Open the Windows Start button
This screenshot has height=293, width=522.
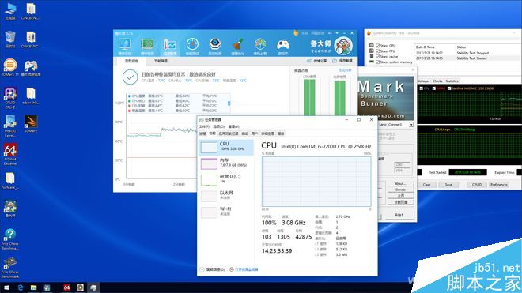(x=6, y=287)
